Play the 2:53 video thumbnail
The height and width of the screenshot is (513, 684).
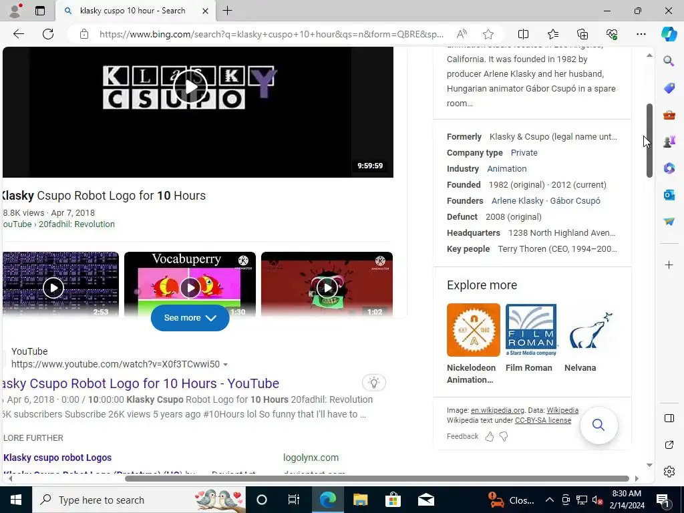53,288
